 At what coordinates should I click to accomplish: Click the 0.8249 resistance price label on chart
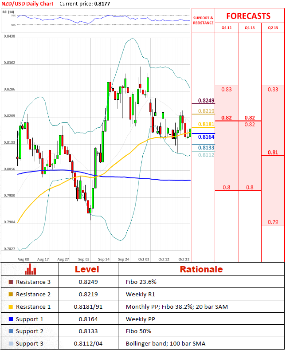pos(206,100)
